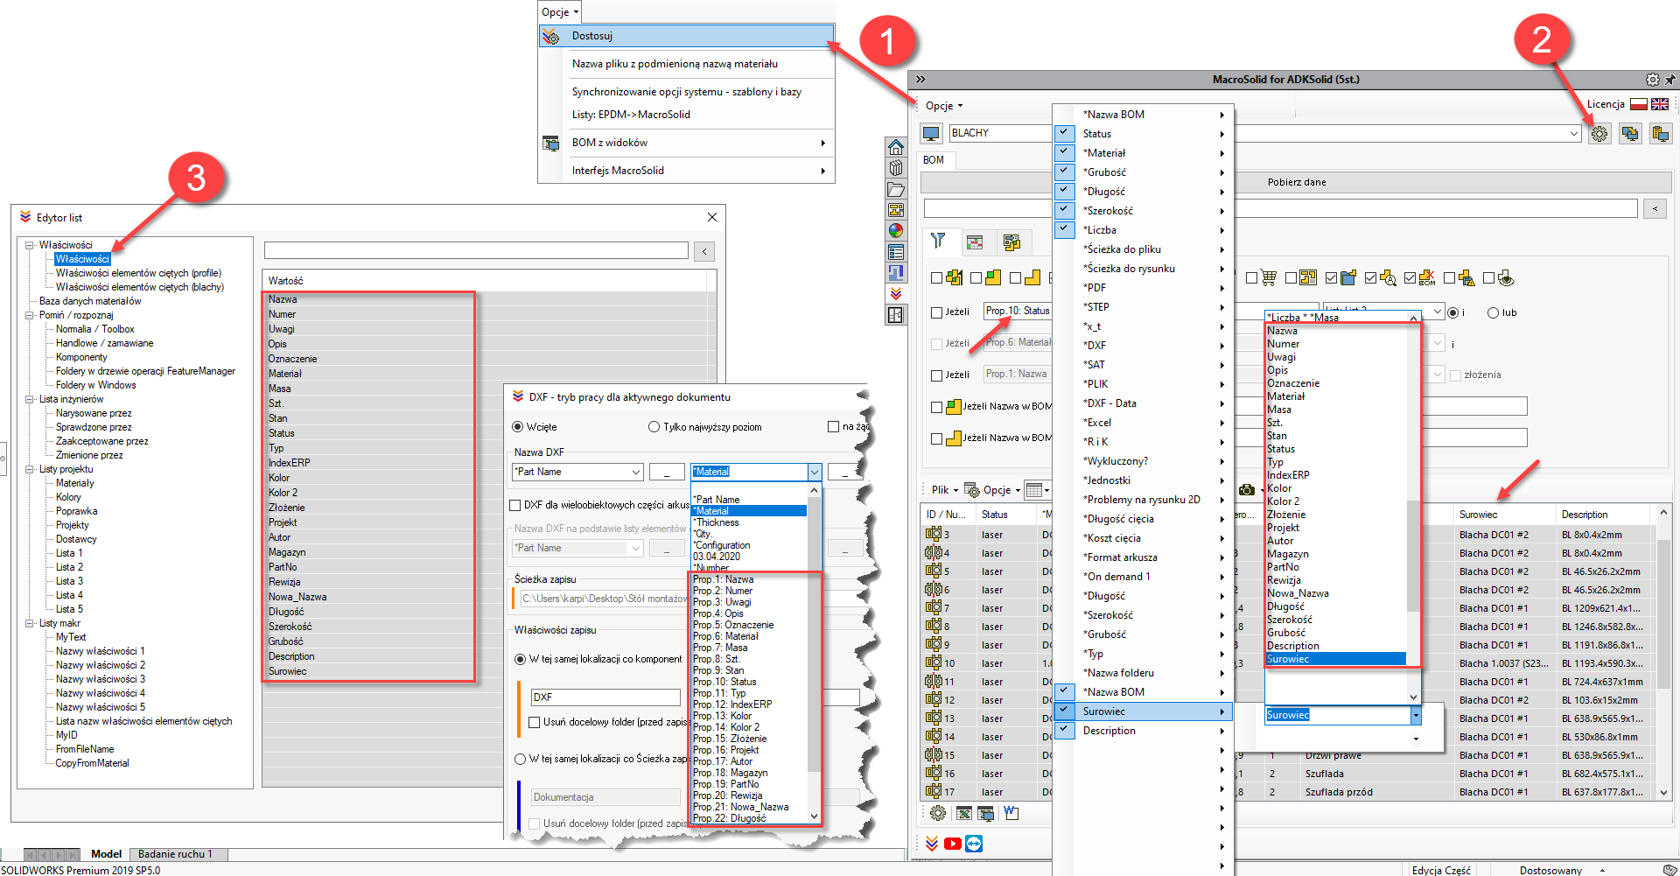Select the Wcięte radio option
This screenshot has height=876, width=1680.
tap(517, 427)
